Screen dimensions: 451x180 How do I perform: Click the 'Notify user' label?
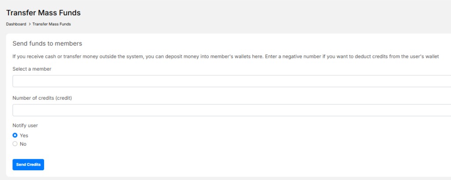tap(25, 126)
